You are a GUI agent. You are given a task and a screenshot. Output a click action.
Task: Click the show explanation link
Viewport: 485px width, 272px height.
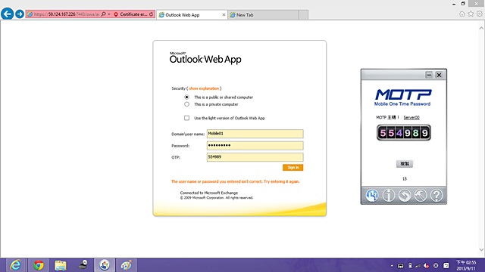point(204,88)
